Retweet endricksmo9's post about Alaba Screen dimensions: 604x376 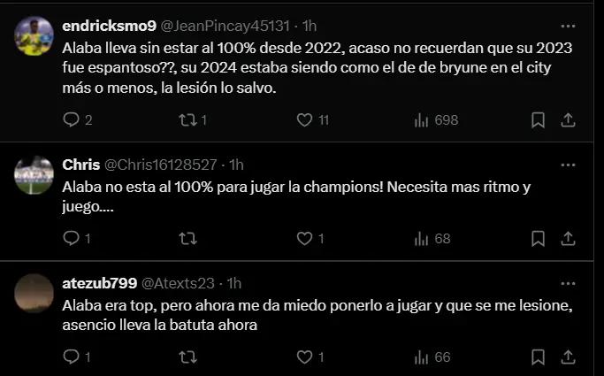coord(187,119)
